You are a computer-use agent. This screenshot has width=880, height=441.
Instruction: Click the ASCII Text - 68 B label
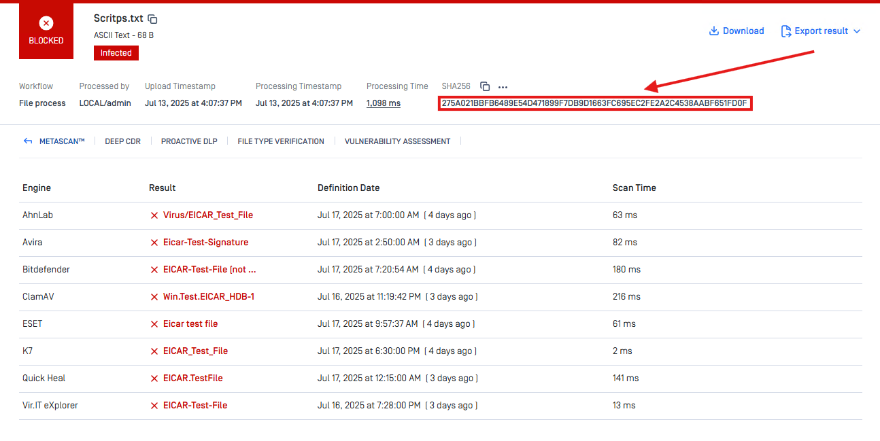[124, 35]
